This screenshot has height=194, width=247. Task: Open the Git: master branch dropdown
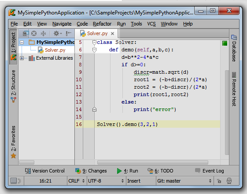pos(184,181)
